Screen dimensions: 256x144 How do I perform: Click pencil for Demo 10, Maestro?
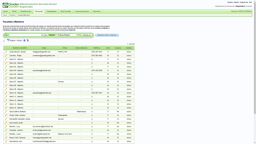[6, 93]
